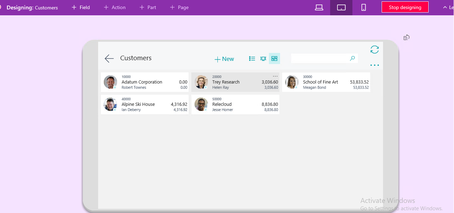Click the search magnifier icon
The height and width of the screenshot is (213, 454).
(352, 58)
